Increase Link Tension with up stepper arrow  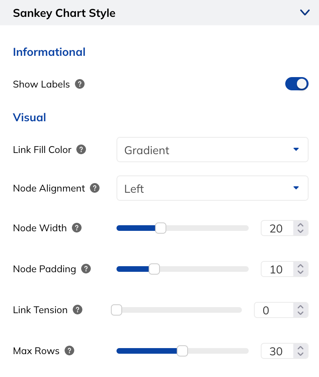coord(301,307)
